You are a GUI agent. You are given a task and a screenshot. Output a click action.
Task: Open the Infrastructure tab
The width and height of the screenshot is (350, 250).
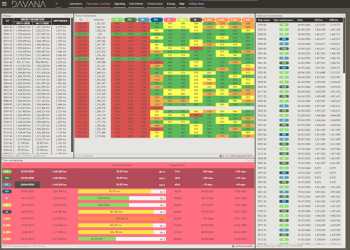[x=155, y=4]
